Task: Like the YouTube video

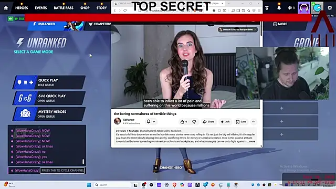Action: pyautogui.click(x=184, y=122)
